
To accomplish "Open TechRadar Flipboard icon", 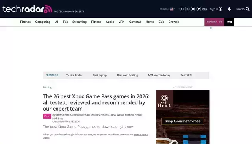I will (199, 9).
